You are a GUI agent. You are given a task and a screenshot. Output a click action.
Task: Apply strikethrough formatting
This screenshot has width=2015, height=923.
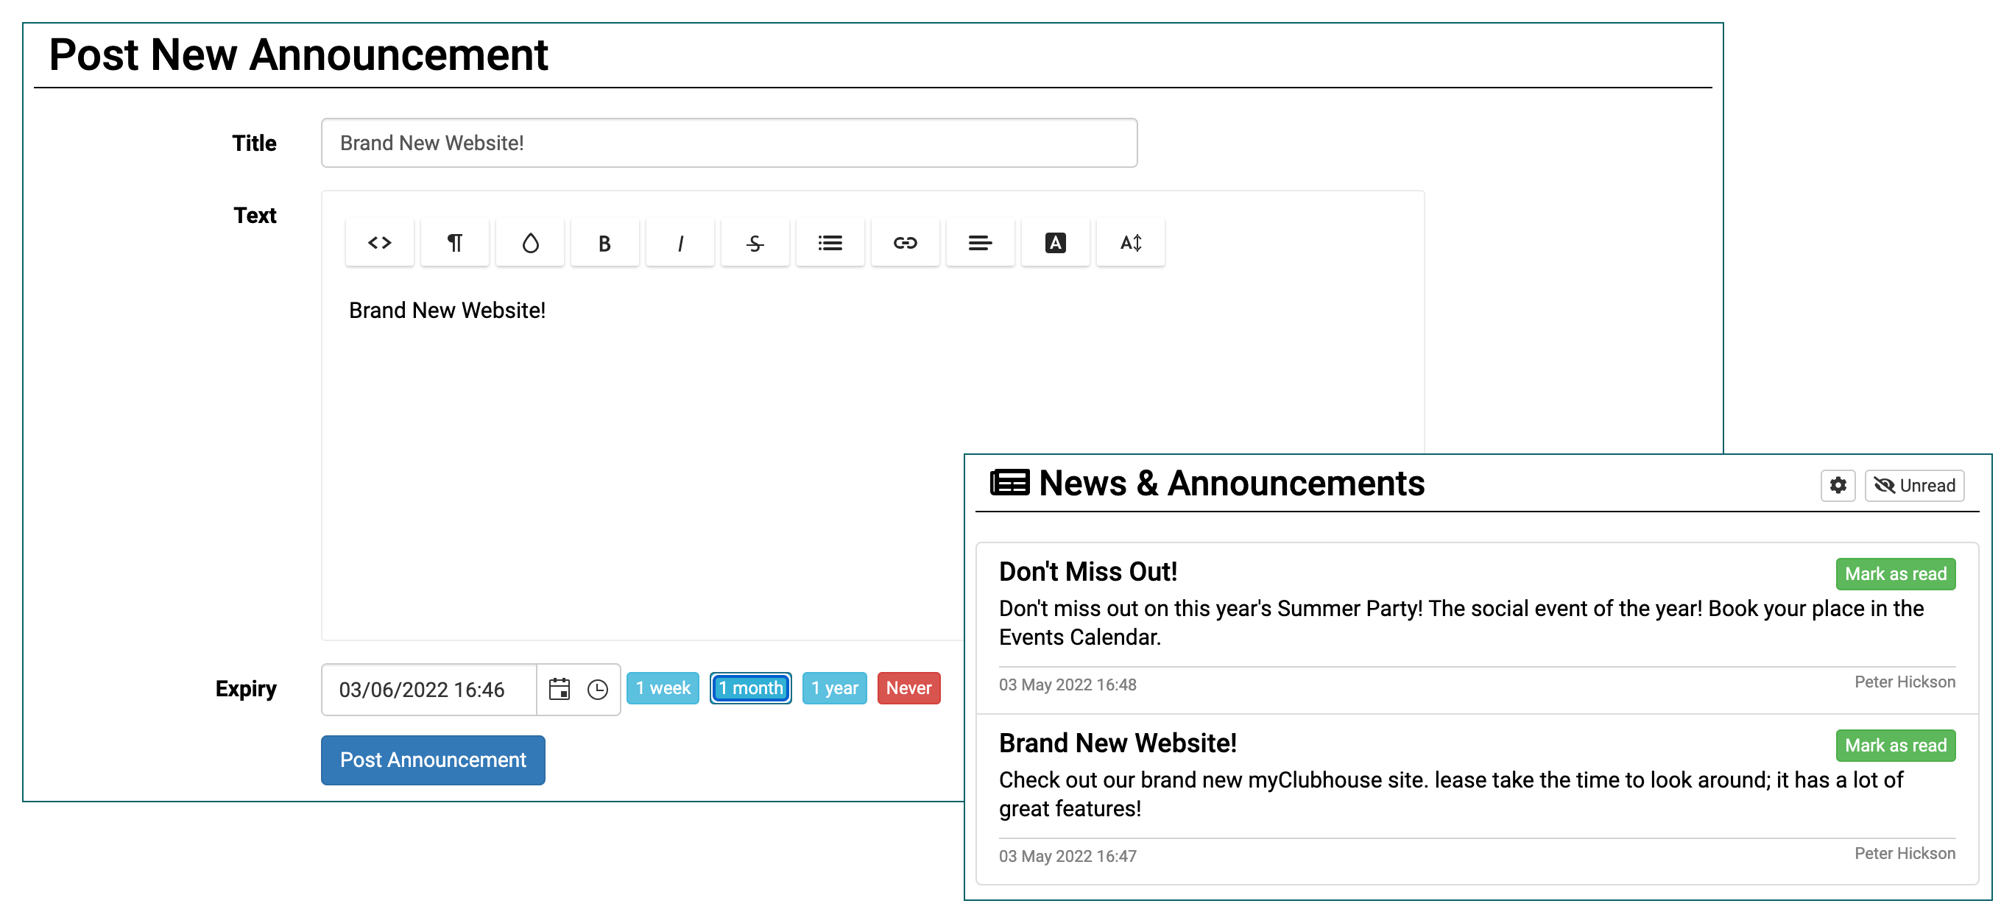755,244
